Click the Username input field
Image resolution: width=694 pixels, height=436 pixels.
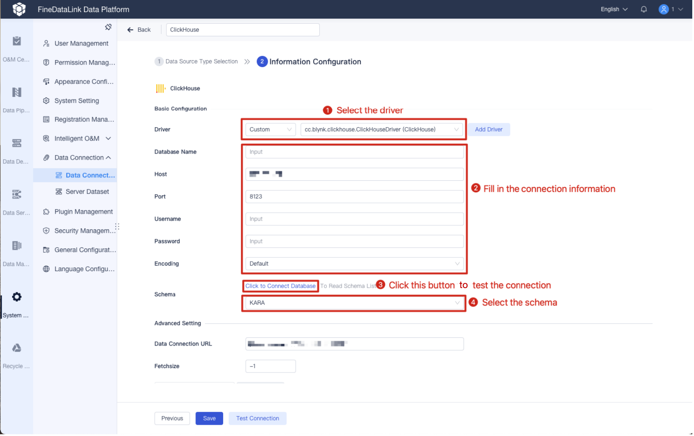pyautogui.click(x=355, y=219)
